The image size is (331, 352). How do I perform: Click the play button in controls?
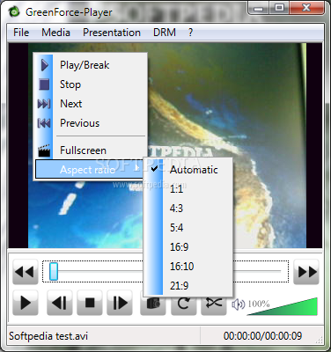(26, 303)
